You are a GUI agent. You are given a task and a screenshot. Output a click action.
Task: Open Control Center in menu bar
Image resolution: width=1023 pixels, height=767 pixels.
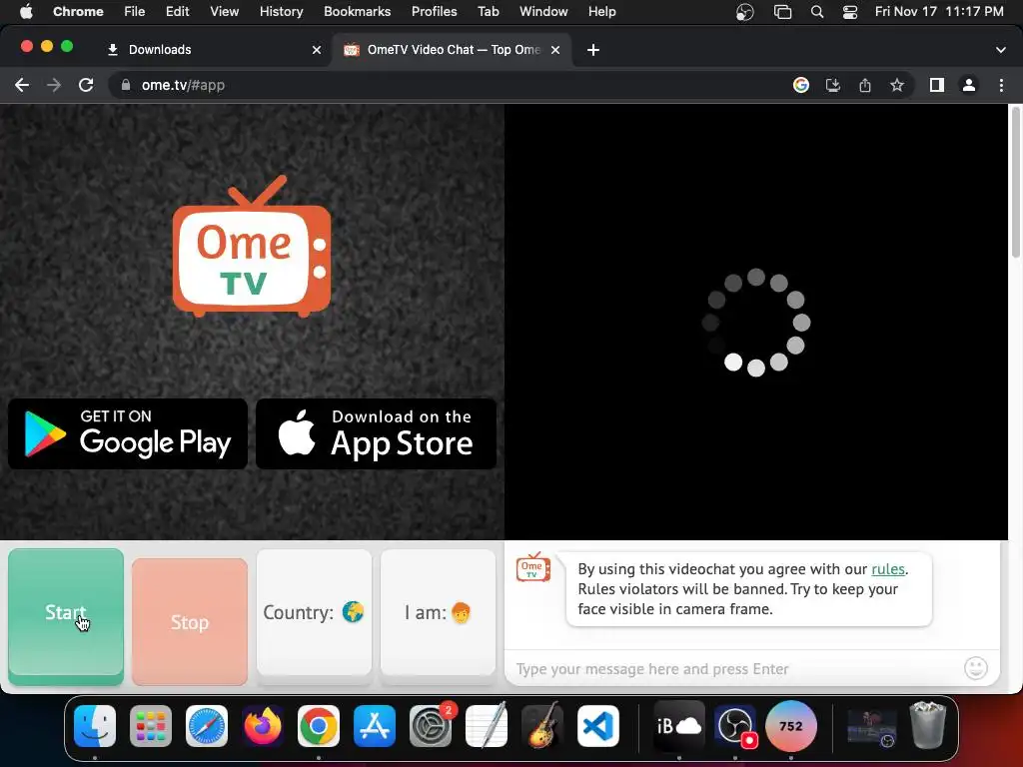[849, 12]
